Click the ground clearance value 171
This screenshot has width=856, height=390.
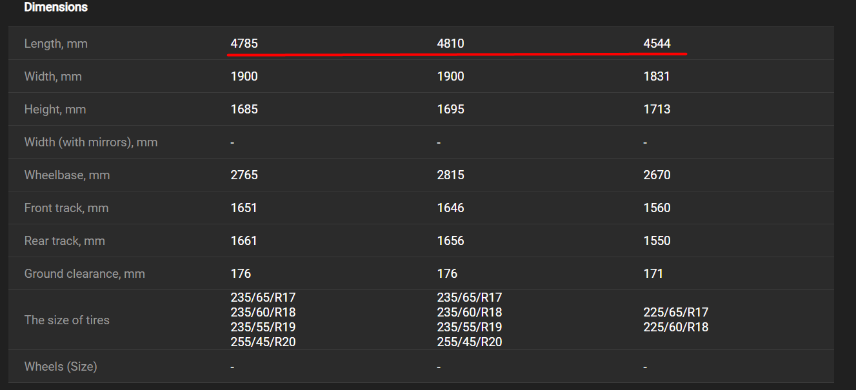(x=653, y=274)
